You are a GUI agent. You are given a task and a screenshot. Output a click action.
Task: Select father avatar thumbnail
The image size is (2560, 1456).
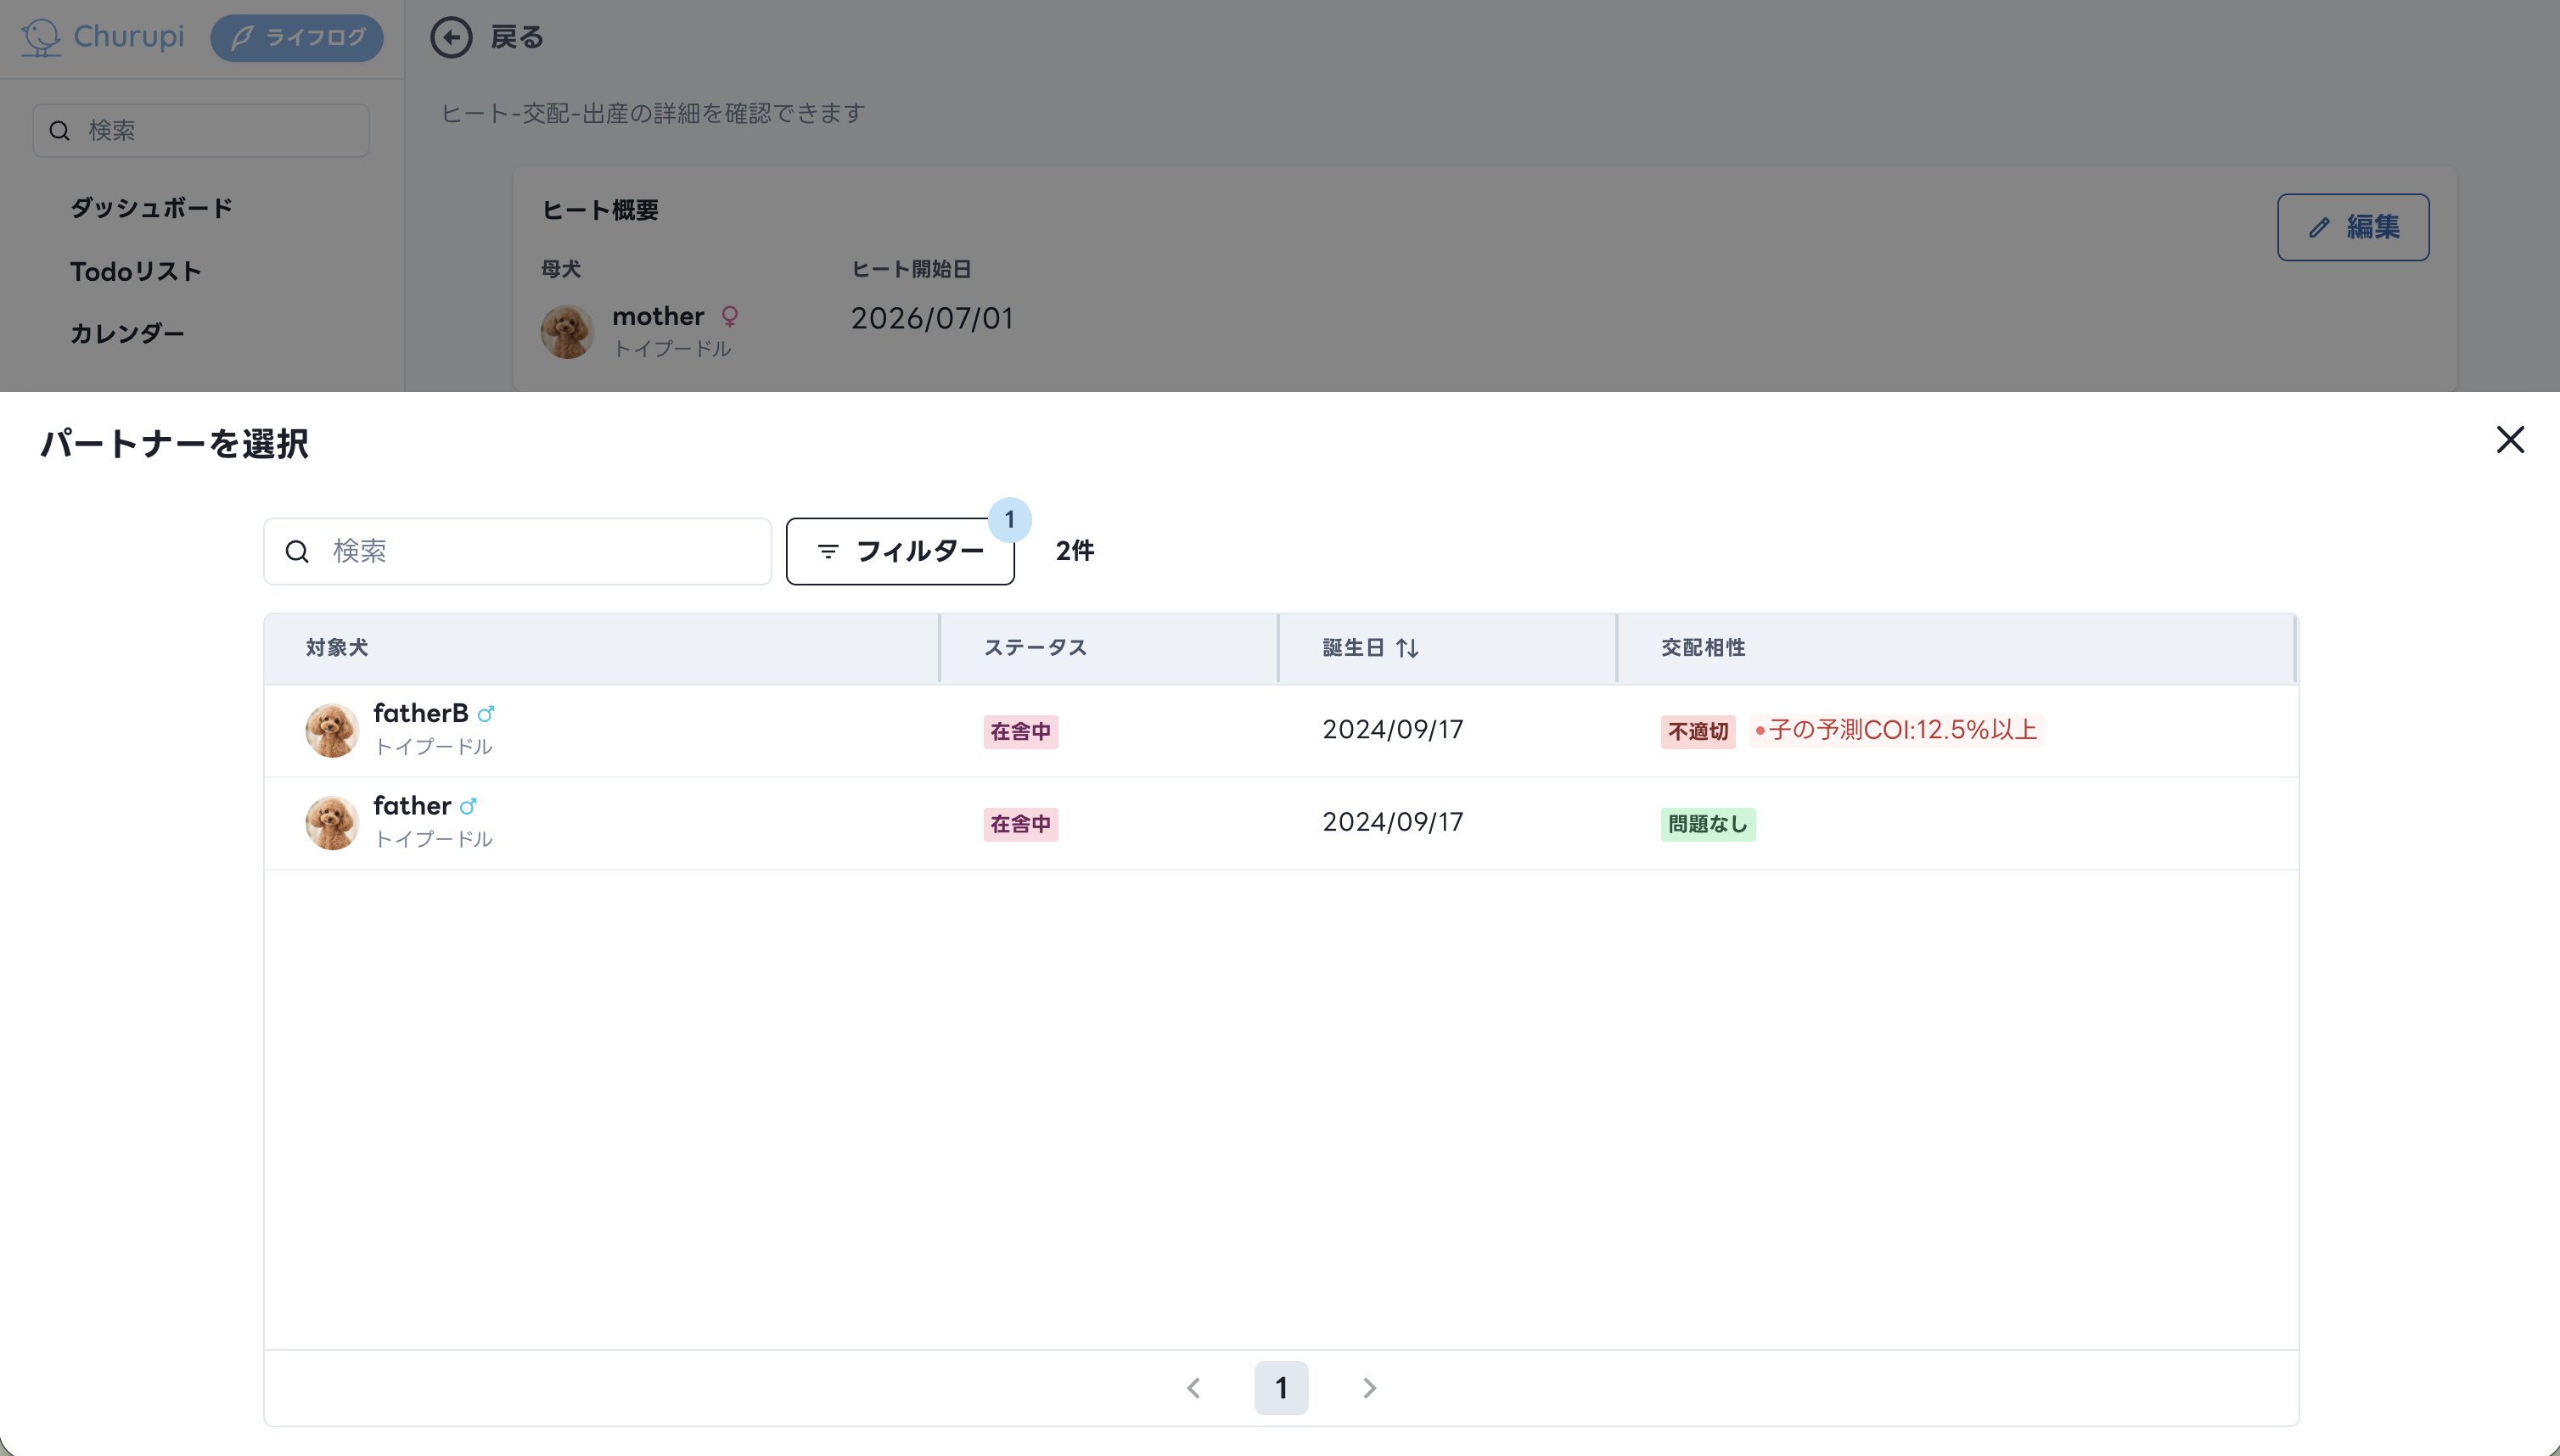(332, 823)
